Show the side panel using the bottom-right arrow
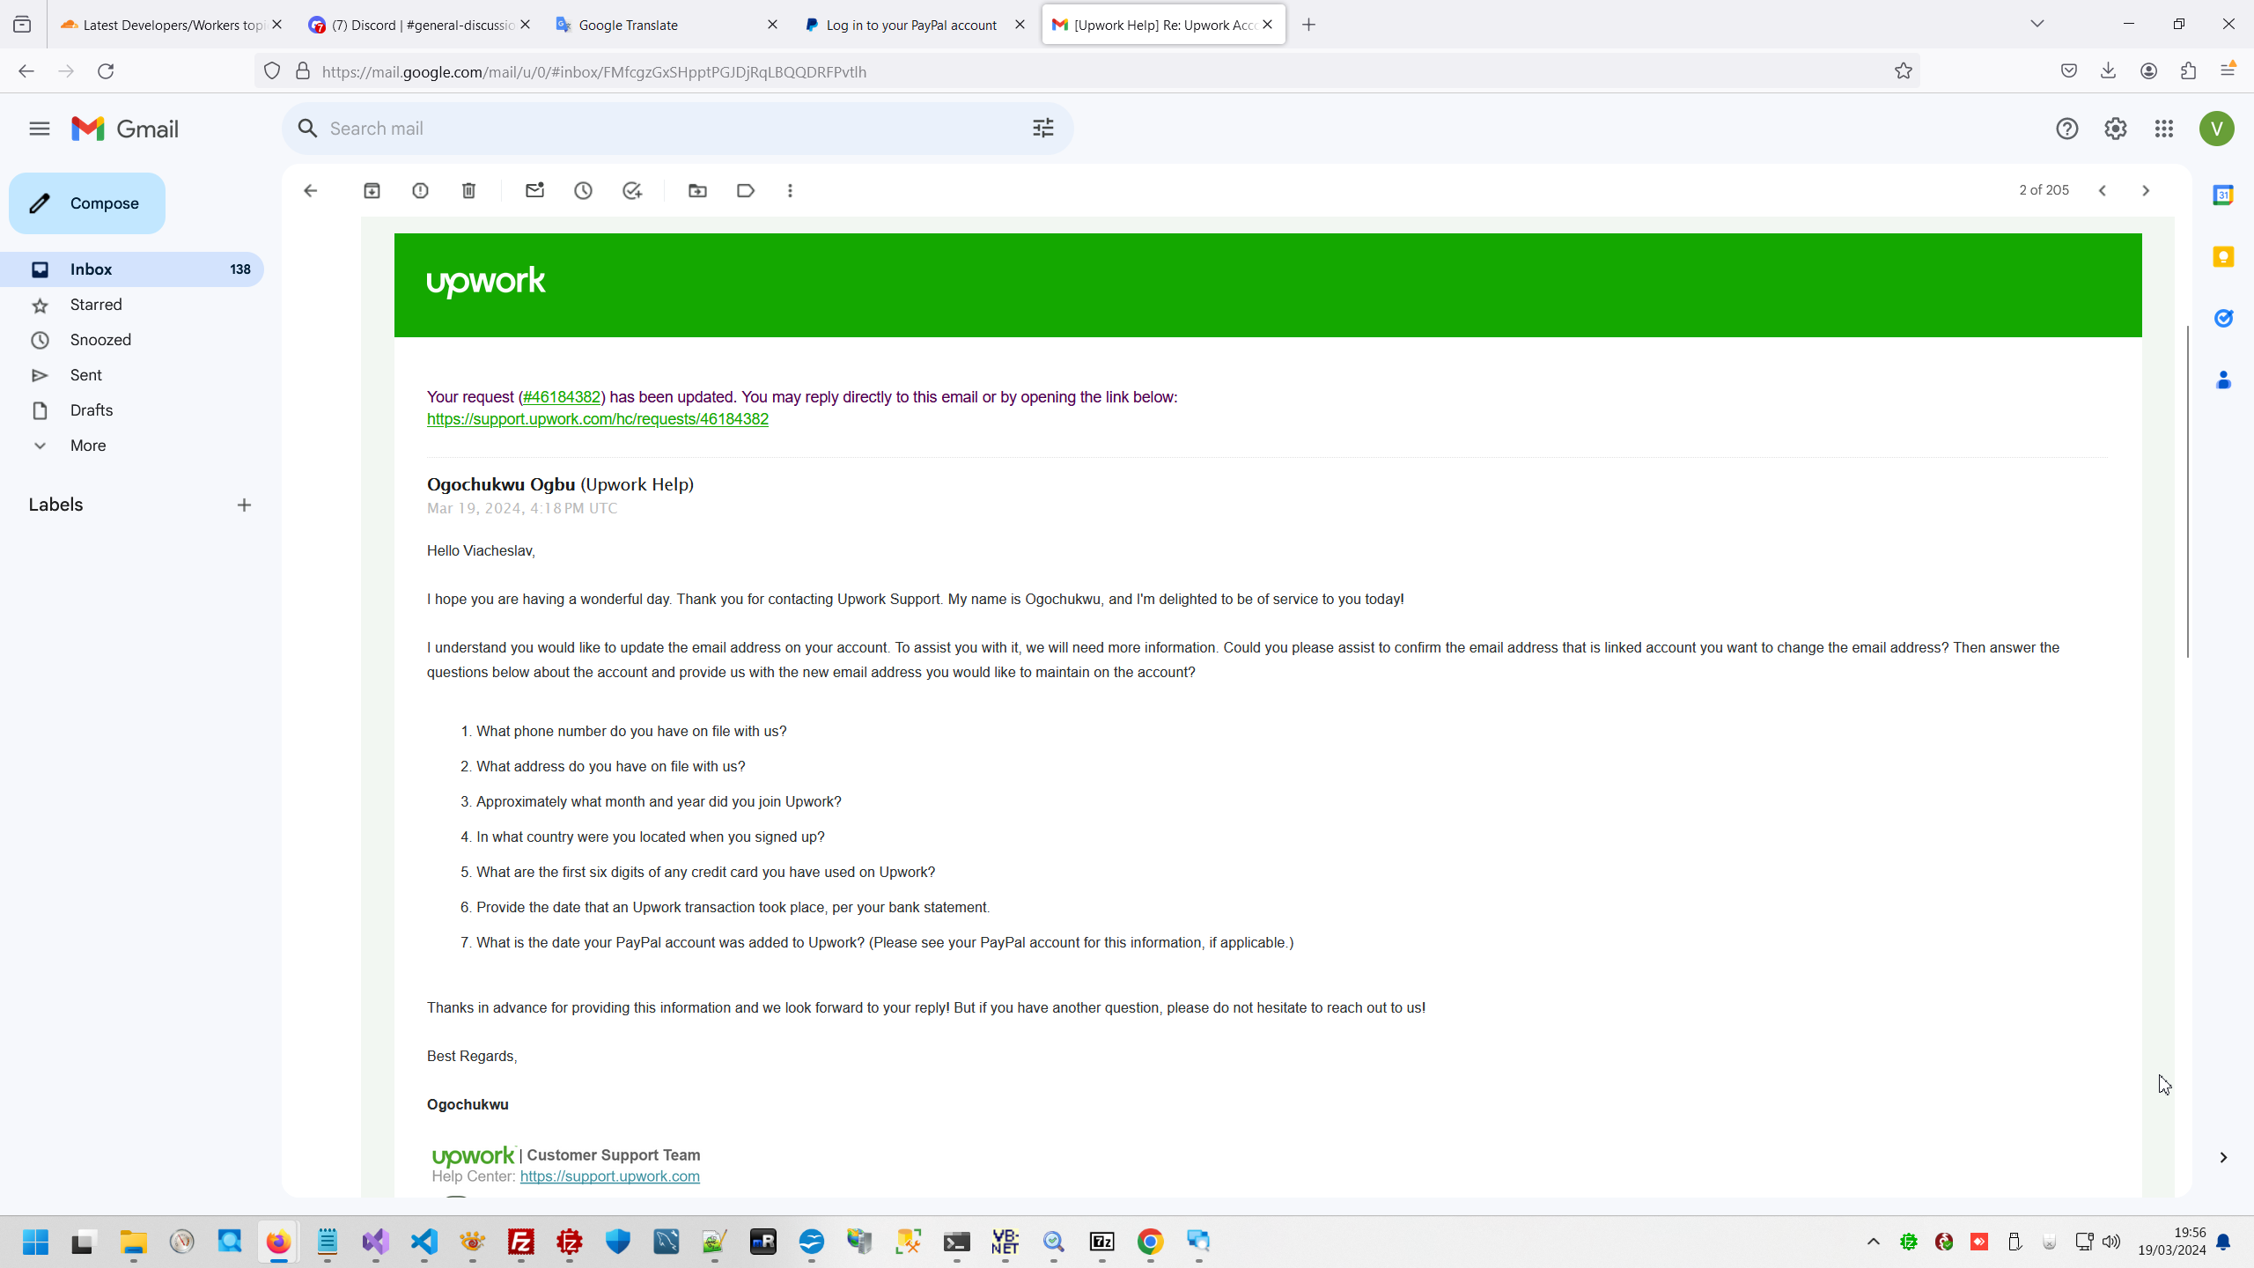Viewport: 2254px width, 1268px height. pyautogui.click(x=2222, y=1157)
